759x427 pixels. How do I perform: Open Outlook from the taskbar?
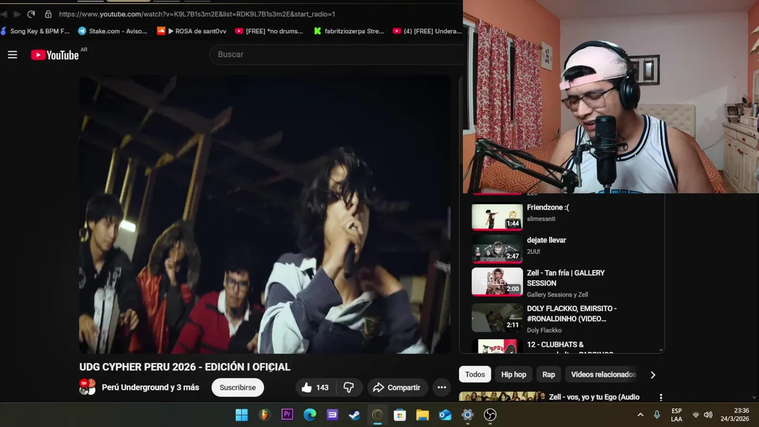(x=445, y=415)
